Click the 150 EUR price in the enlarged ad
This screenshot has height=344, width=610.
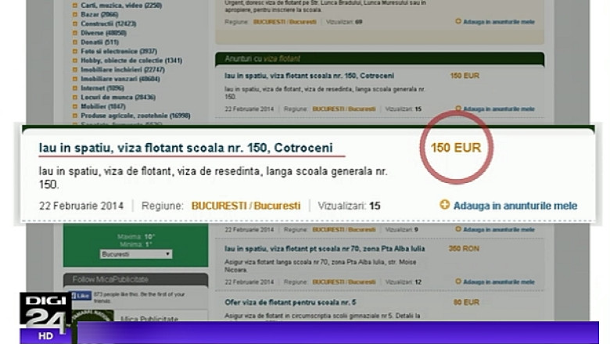point(456,148)
